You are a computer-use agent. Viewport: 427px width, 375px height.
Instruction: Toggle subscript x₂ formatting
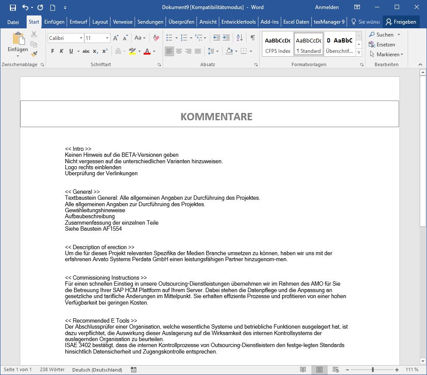pos(95,51)
